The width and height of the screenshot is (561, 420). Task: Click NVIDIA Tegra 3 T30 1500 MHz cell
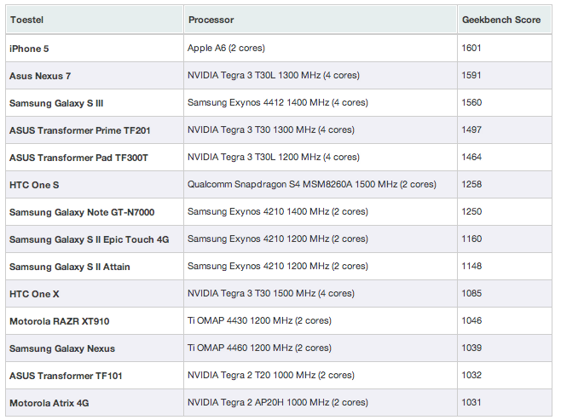(321, 293)
